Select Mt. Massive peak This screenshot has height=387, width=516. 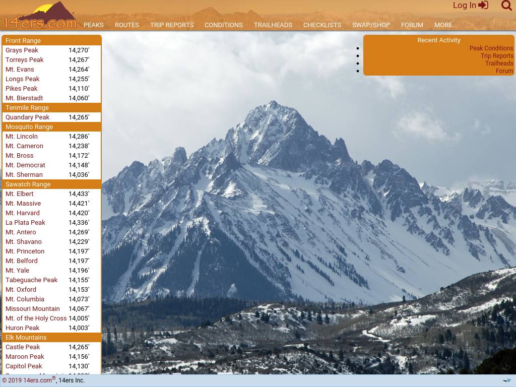point(23,203)
